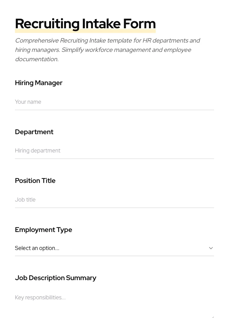Click the 'Job Description Summary' label

point(55,278)
